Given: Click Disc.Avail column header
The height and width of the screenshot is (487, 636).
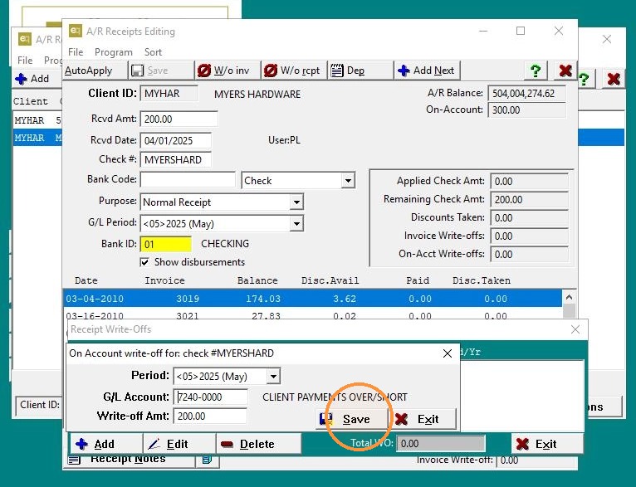Looking at the screenshot, I should 330,280.
